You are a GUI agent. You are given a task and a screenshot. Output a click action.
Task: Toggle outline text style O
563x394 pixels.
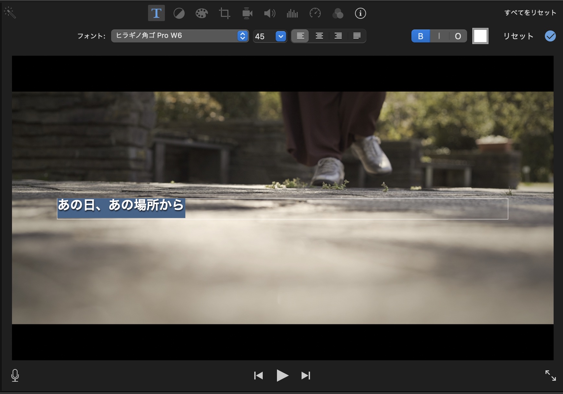click(458, 36)
